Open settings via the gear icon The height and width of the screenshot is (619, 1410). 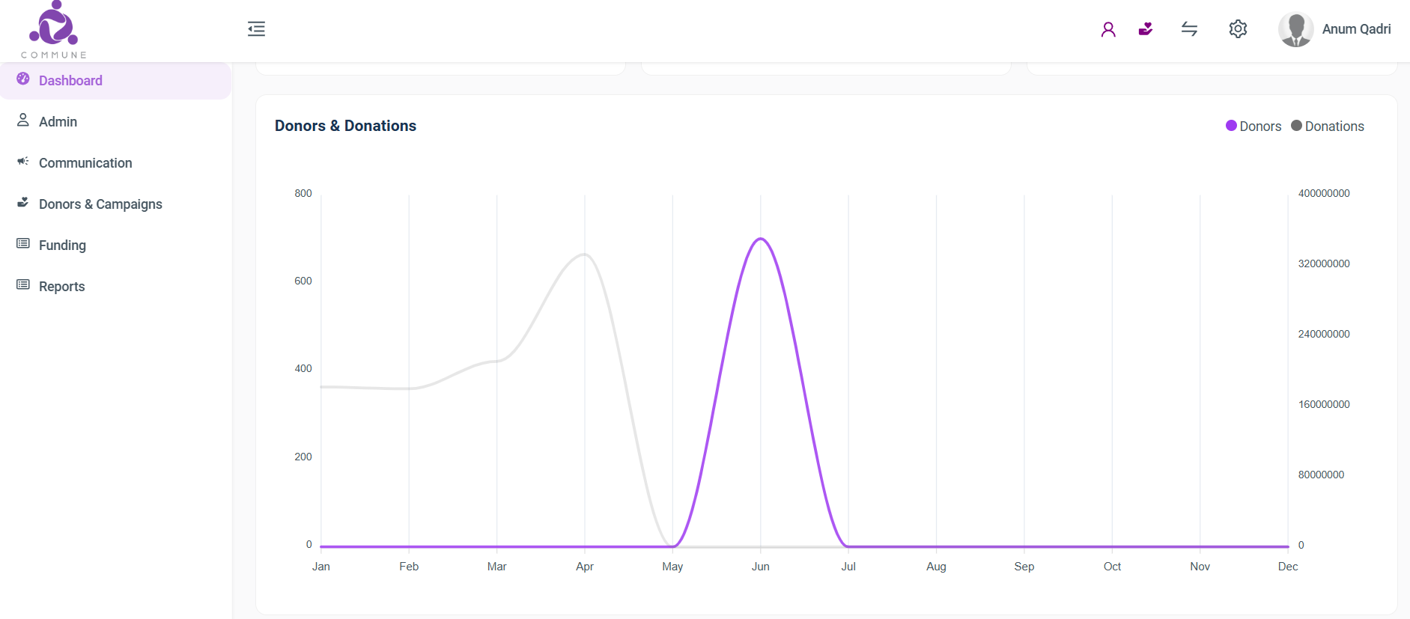[1238, 29]
